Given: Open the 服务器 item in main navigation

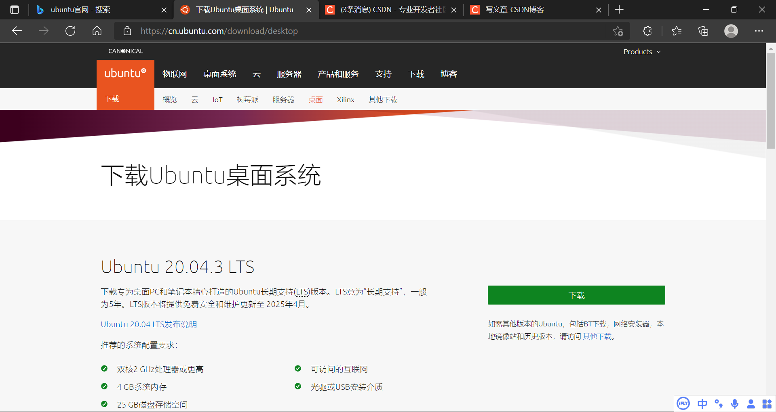Looking at the screenshot, I should coord(289,74).
